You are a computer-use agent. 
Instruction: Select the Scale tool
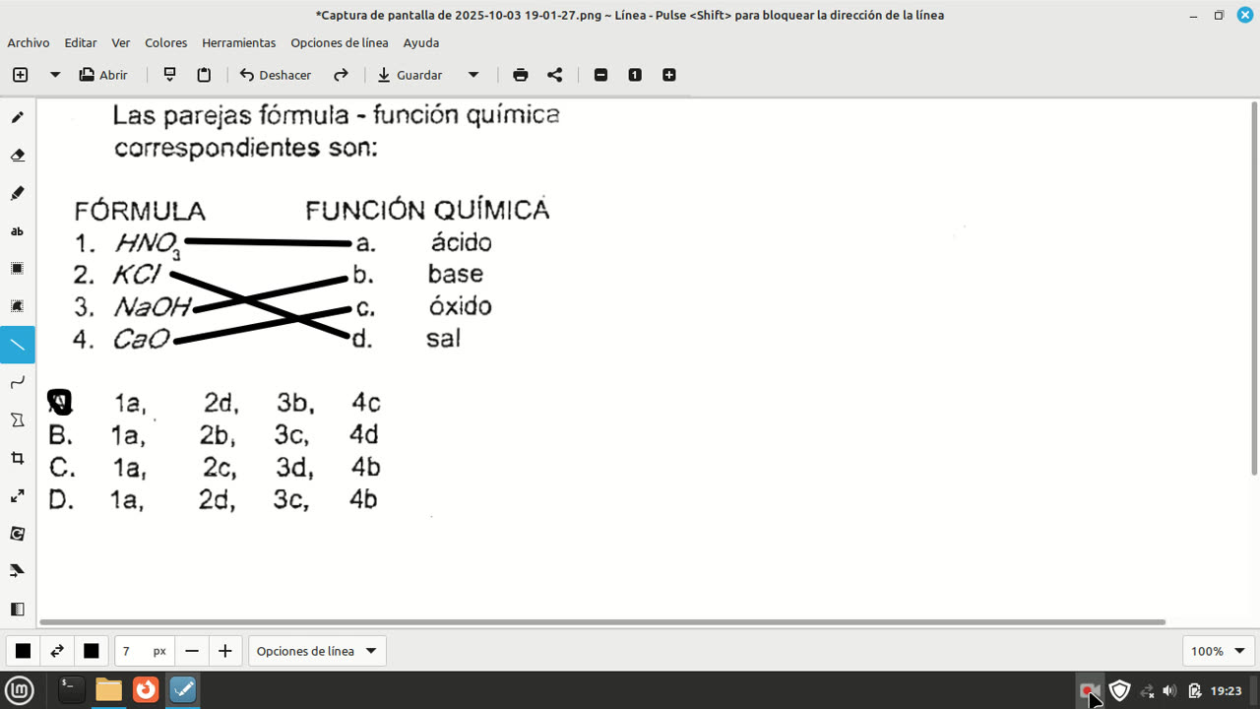(x=17, y=495)
